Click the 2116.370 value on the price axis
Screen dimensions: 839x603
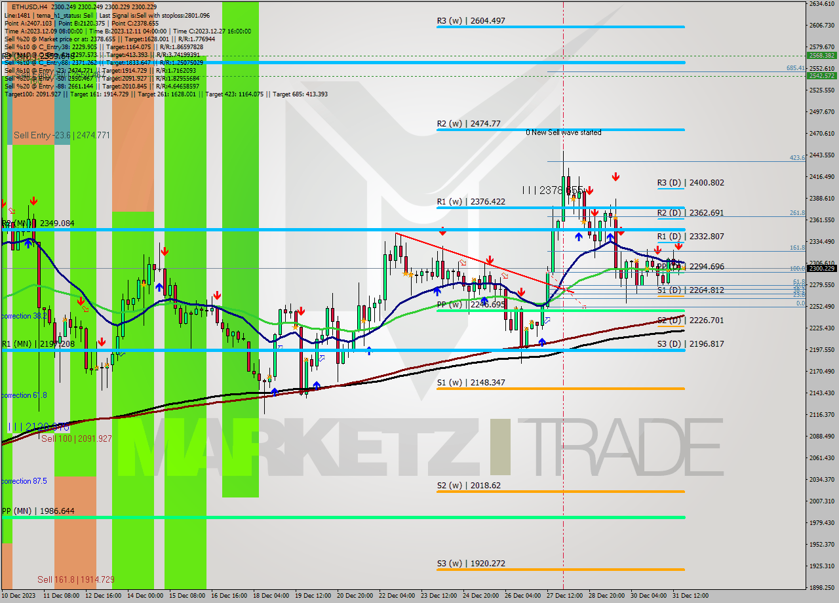(821, 415)
